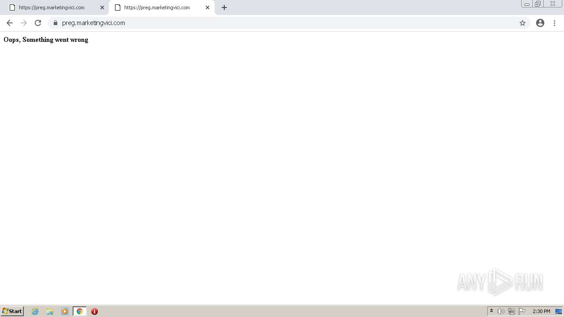Restore down the Chrome window

(538, 4)
